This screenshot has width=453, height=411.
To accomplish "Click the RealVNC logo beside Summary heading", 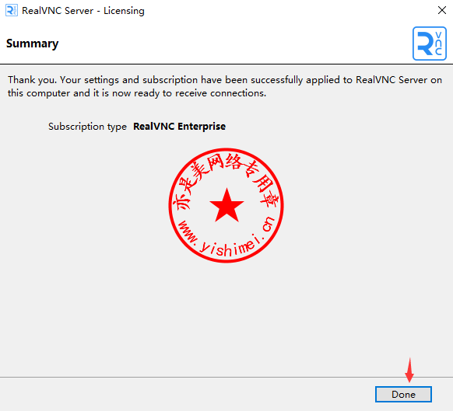I will (430, 44).
